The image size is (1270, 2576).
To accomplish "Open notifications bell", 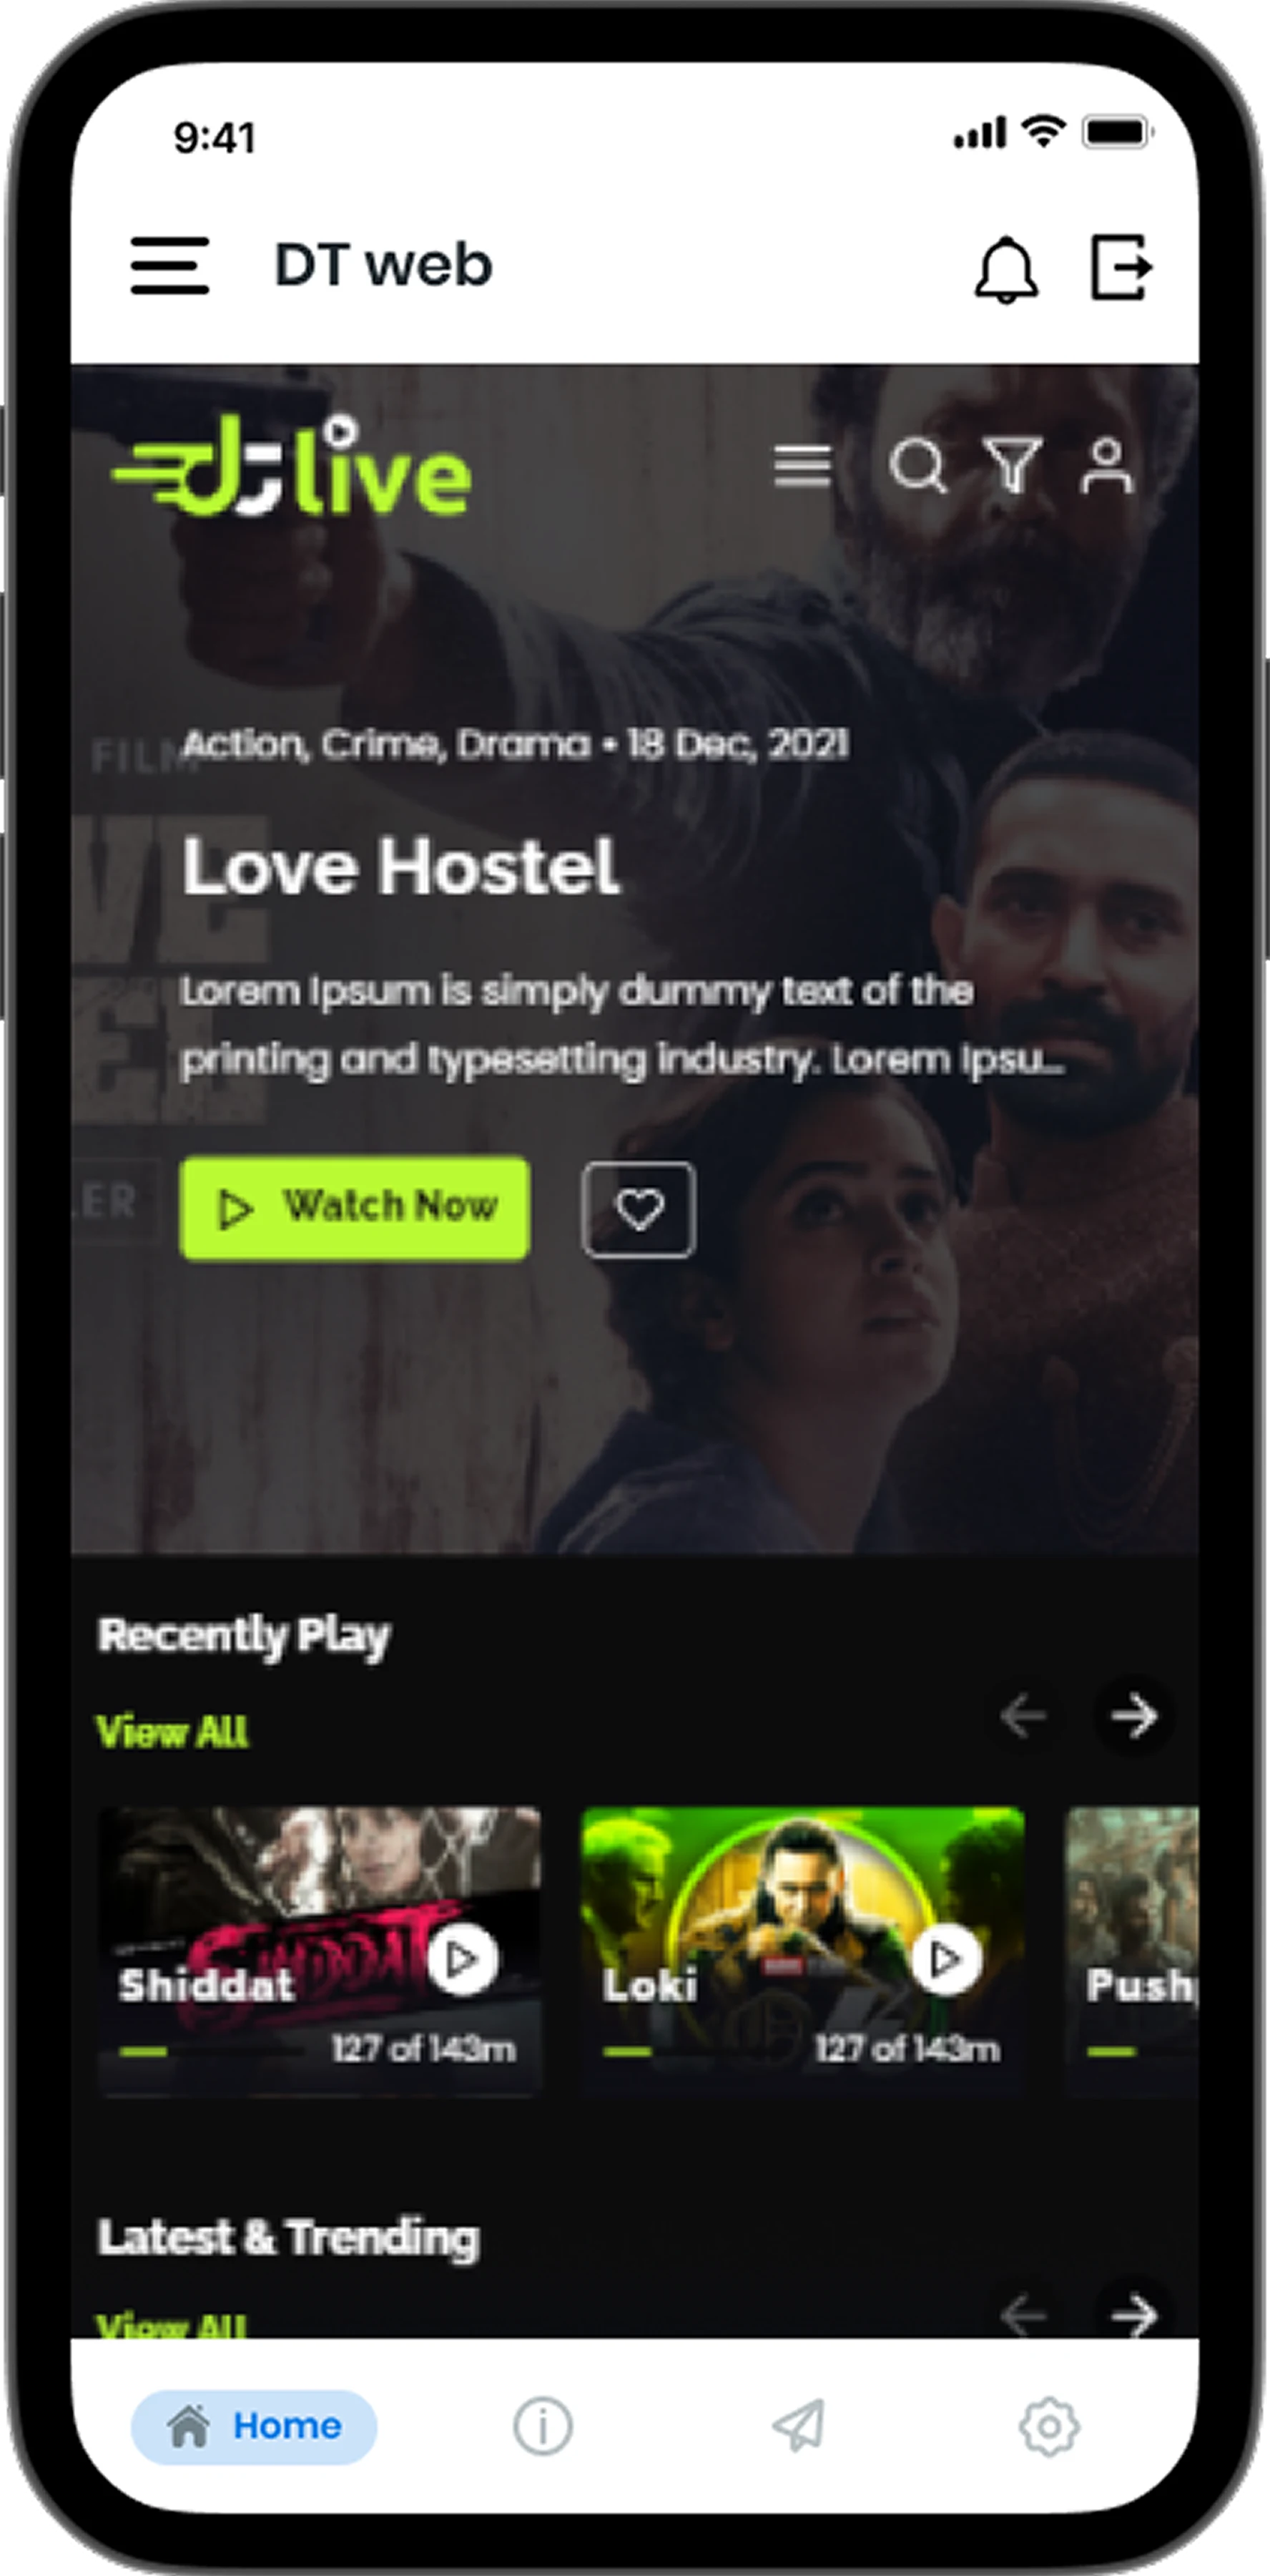I will [x=1006, y=268].
